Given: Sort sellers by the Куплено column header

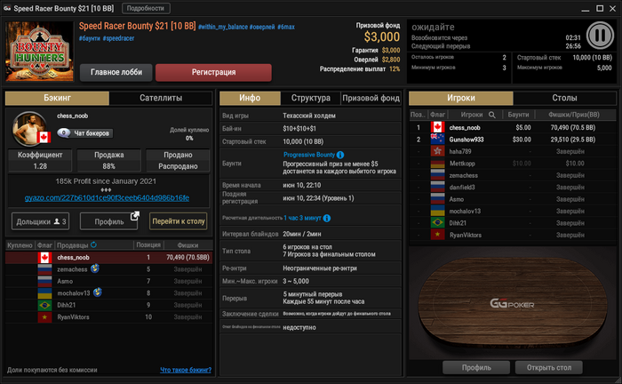Looking at the screenshot, I should point(20,245).
